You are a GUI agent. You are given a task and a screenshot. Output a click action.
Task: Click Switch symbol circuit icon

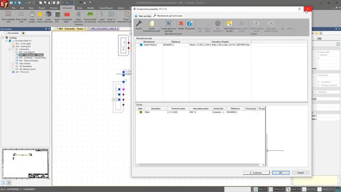click(x=256, y=23)
